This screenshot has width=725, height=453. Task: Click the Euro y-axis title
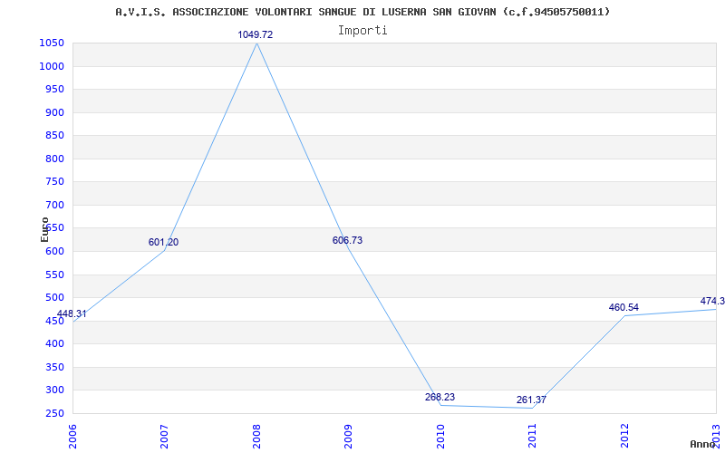(x=44, y=229)
